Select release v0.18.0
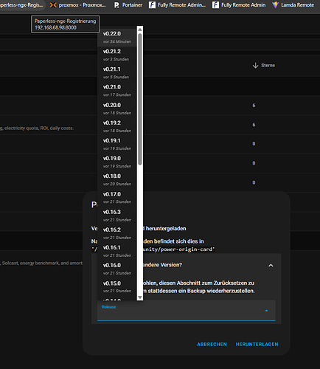Image resolution: width=320 pixels, height=369 pixels. point(117,180)
